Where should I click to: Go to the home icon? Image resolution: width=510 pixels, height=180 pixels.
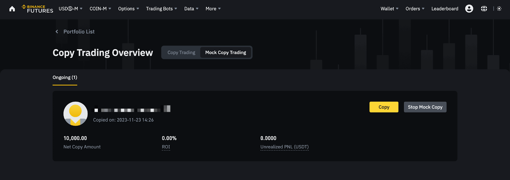pos(12,9)
